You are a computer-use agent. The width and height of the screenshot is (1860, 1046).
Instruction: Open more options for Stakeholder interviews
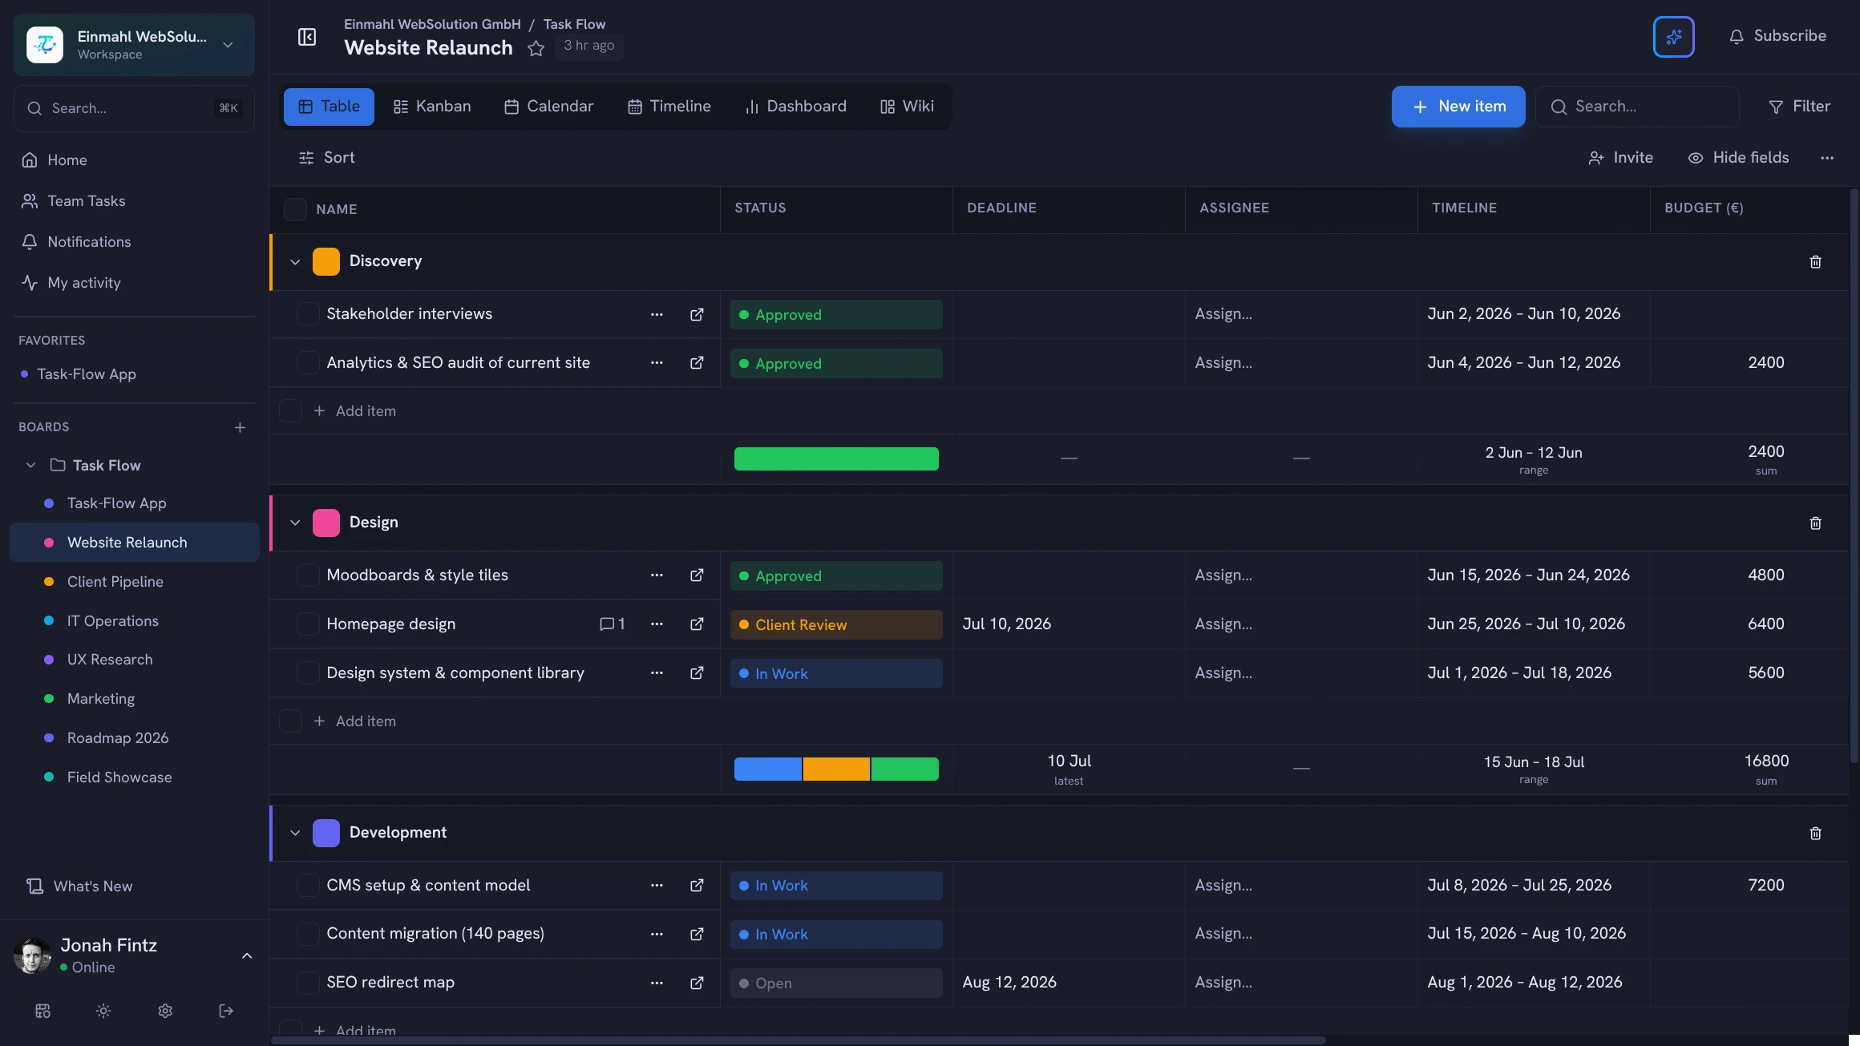click(x=657, y=314)
